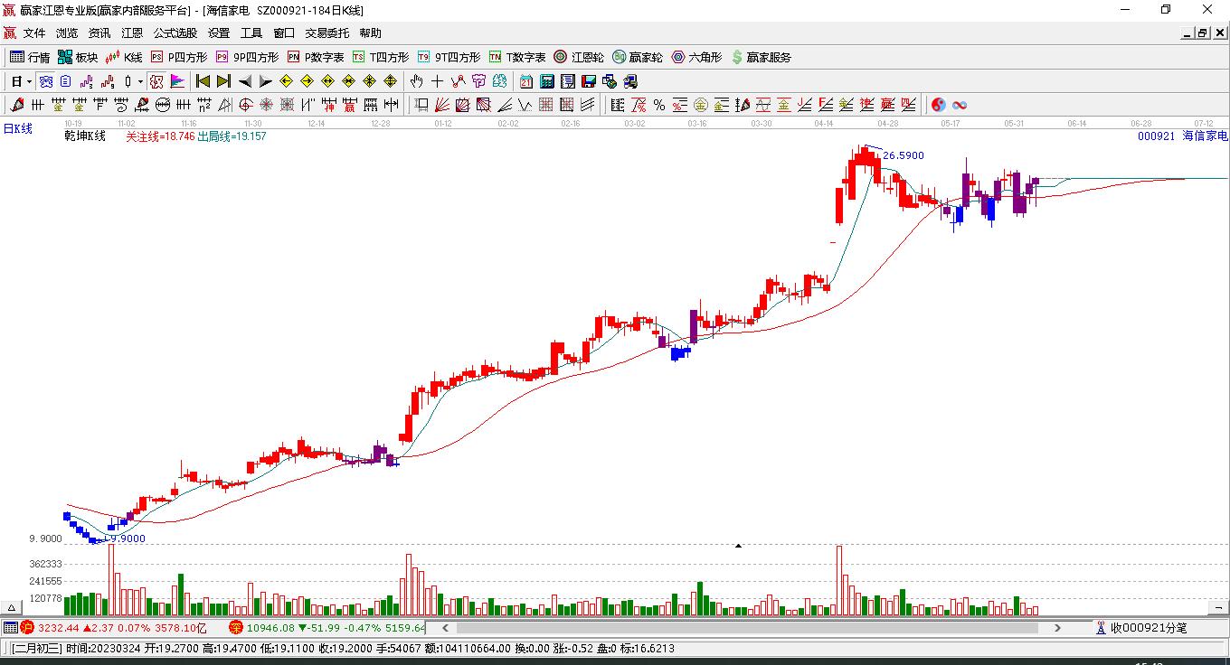Open the 资讯 menu
Image resolution: width=1230 pixels, height=665 pixels.
click(x=99, y=33)
